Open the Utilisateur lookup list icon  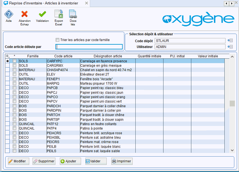(x=230, y=47)
